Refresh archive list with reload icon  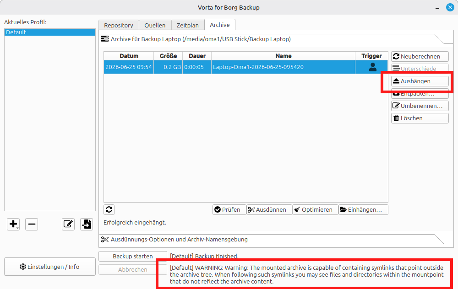[109, 209]
